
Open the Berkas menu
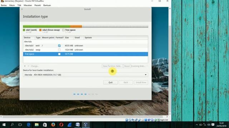click(4, 5)
